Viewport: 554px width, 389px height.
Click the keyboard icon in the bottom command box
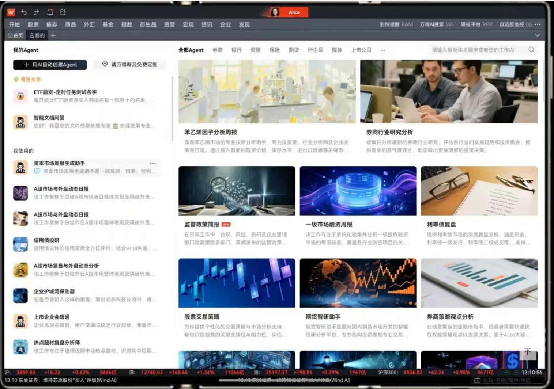[x=477, y=380]
